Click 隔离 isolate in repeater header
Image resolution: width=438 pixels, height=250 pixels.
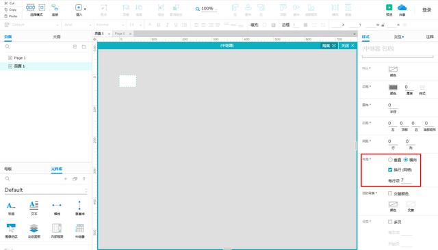[328, 46]
